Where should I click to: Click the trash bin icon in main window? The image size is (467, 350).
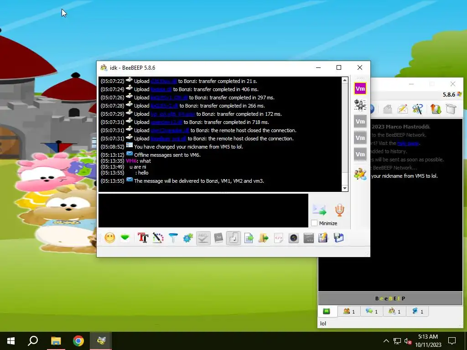(451, 109)
